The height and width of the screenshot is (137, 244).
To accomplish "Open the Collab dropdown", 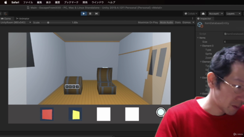I will coord(191,14).
